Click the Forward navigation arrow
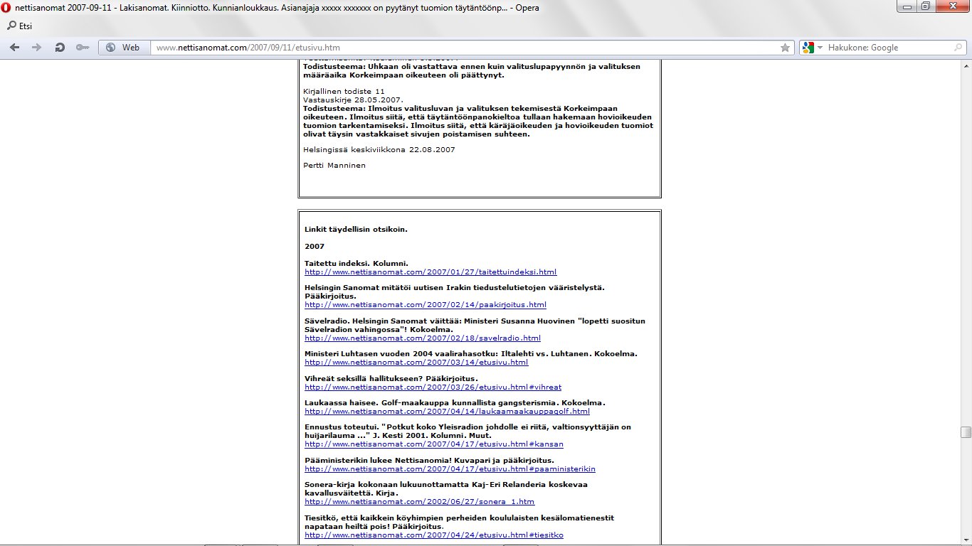The image size is (972, 546). tap(37, 48)
